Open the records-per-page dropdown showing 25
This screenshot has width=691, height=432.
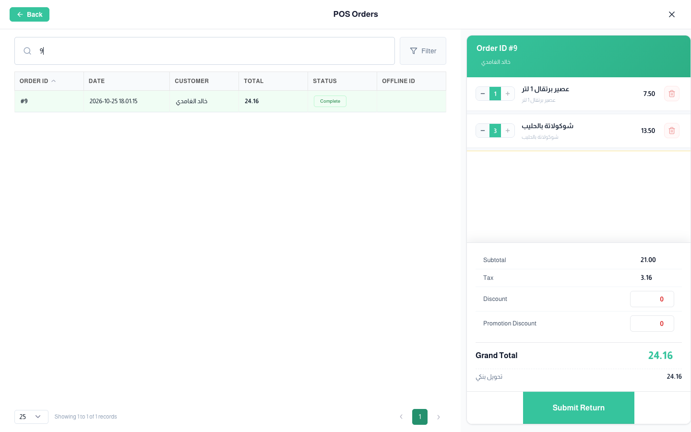31,417
